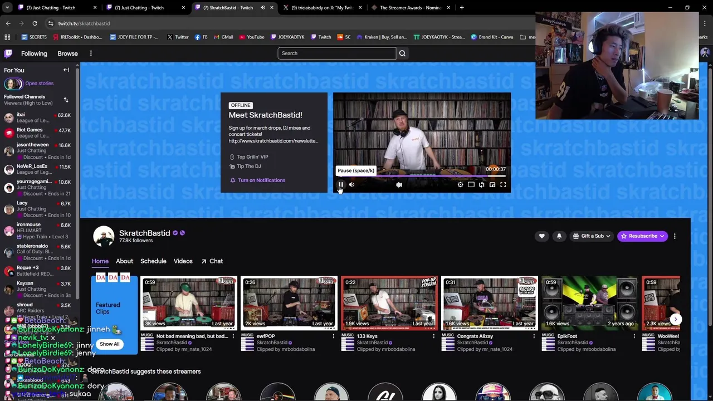
Task: Play the 'Not bad meaning bad' clip
Action: point(188,303)
